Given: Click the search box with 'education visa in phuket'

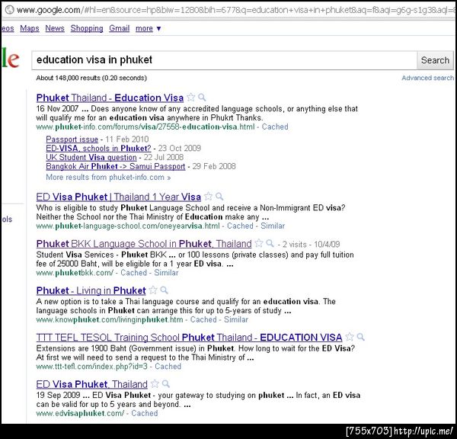Looking at the screenshot, I should pos(224,60).
